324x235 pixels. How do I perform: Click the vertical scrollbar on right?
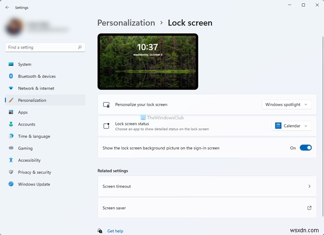coord(323,127)
